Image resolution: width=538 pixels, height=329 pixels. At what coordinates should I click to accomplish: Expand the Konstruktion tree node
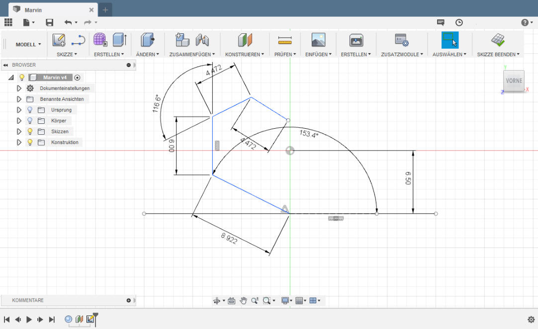(x=19, y=142)
